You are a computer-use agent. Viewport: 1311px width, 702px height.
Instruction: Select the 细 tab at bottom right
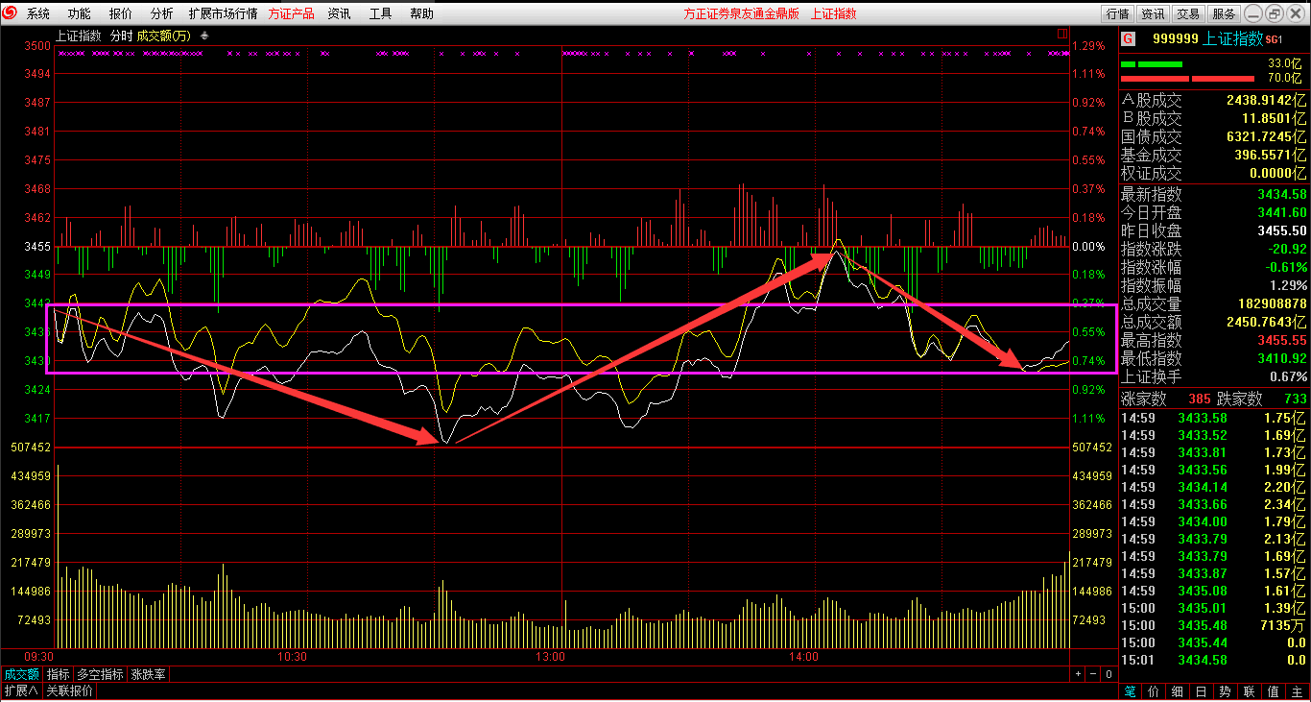tap(1178, 690)
